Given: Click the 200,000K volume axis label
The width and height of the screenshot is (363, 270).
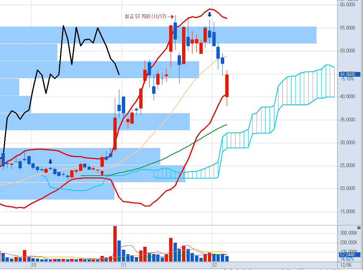Looking at the screenshot, I should pos(349,242).
